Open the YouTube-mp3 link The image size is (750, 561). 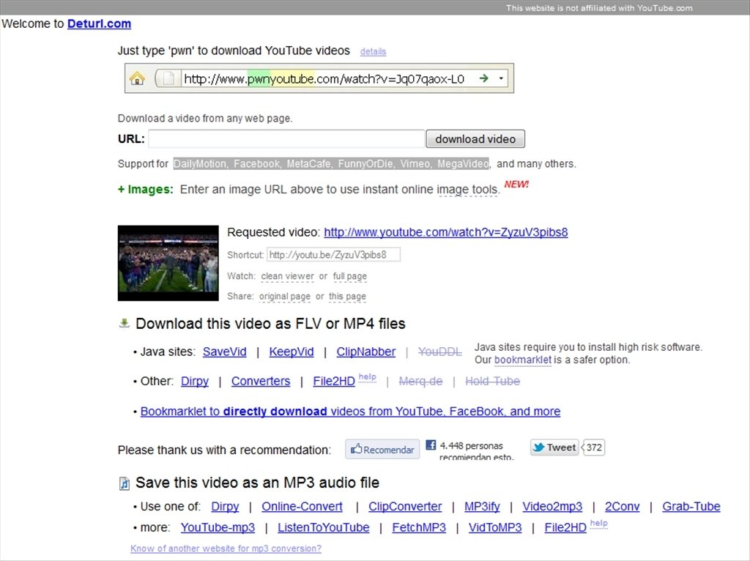pyautogui.click(x=218, y=527)
